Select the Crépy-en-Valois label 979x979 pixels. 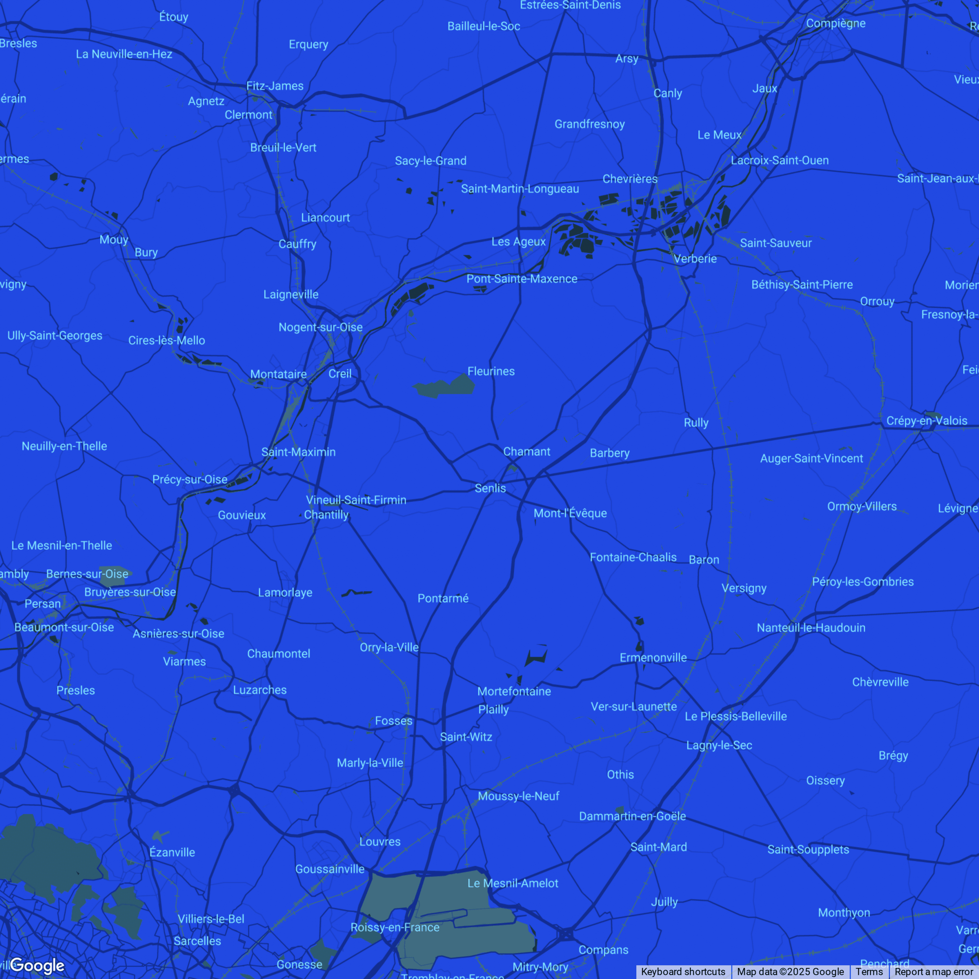coord(926,421)
